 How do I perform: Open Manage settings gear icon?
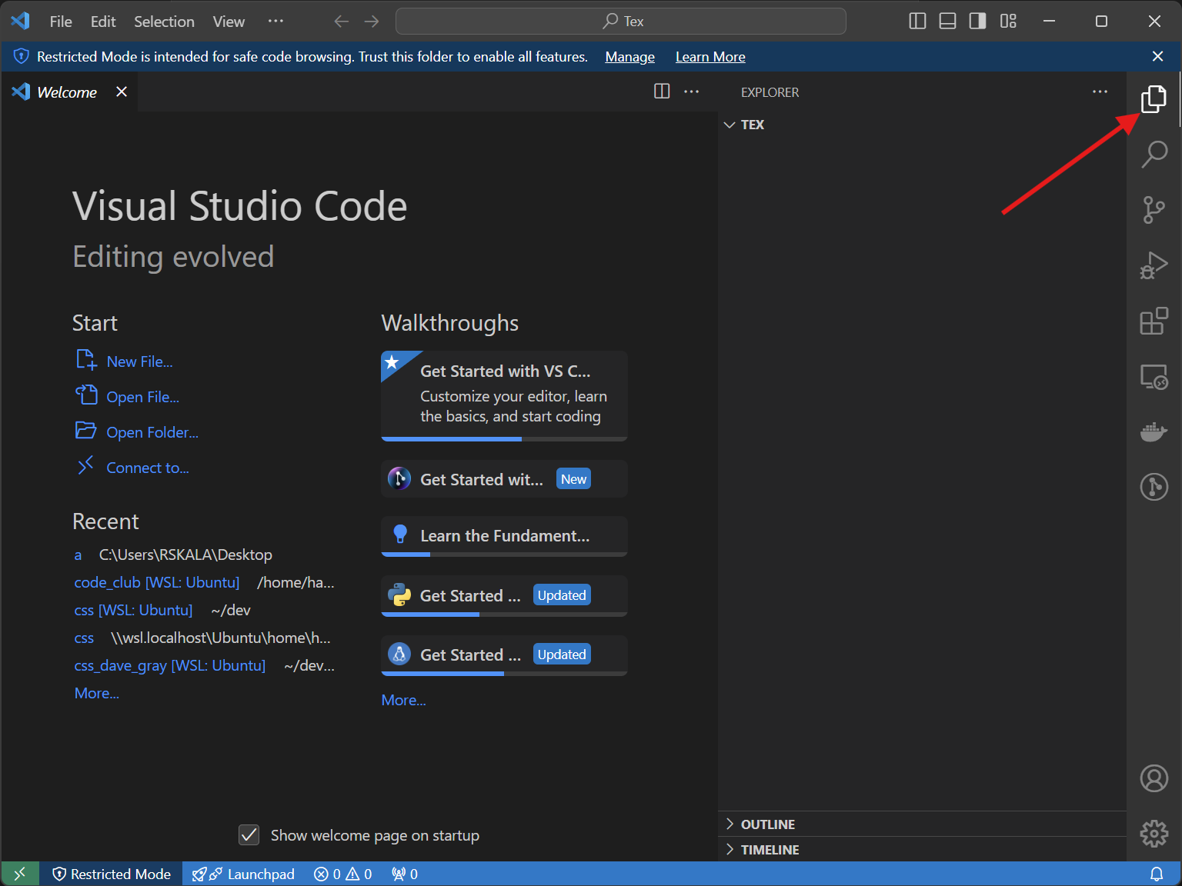(x=1154, y=833)
